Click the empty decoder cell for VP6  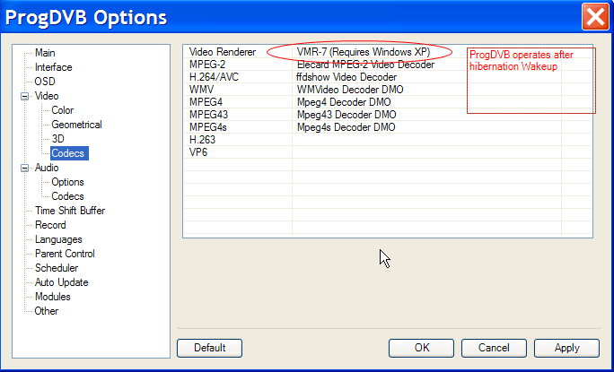point(426,152)
